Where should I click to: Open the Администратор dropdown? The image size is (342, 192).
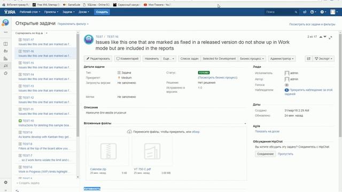[x=282, y=59]
